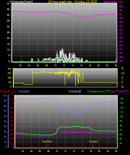
Task: Click compass letter E on direction graph
Action: pyautogui.click(x=122, y=82)
